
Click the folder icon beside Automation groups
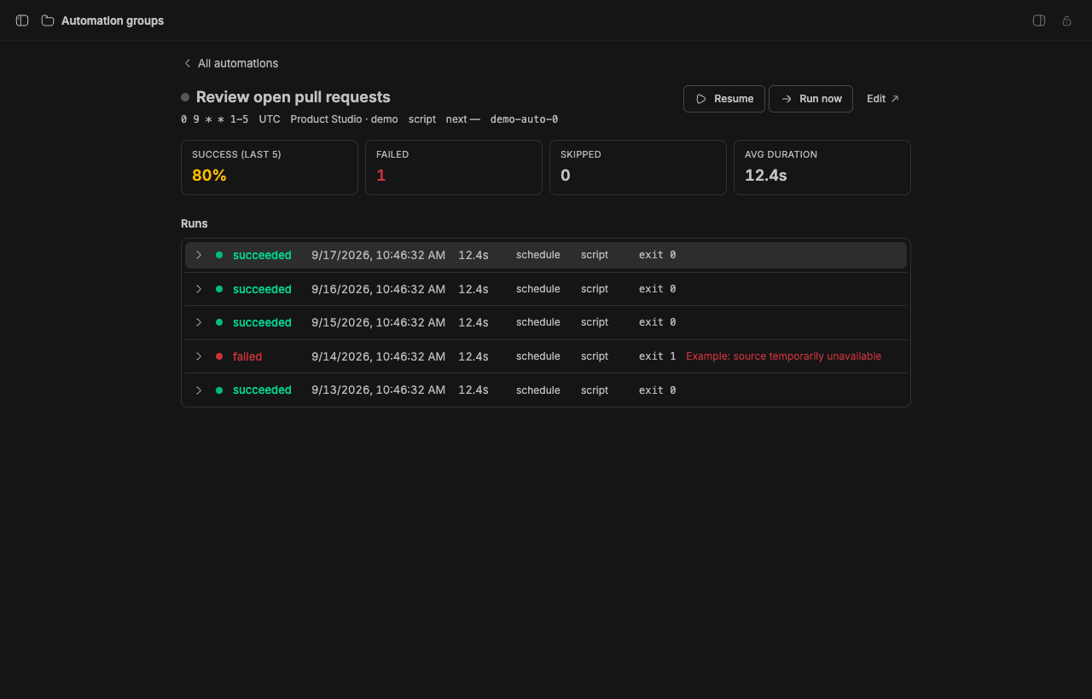[48, 20]
